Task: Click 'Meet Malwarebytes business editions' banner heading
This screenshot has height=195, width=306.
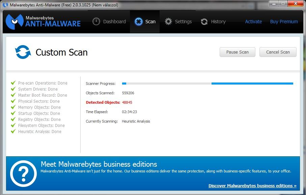Action: [99, 164]
